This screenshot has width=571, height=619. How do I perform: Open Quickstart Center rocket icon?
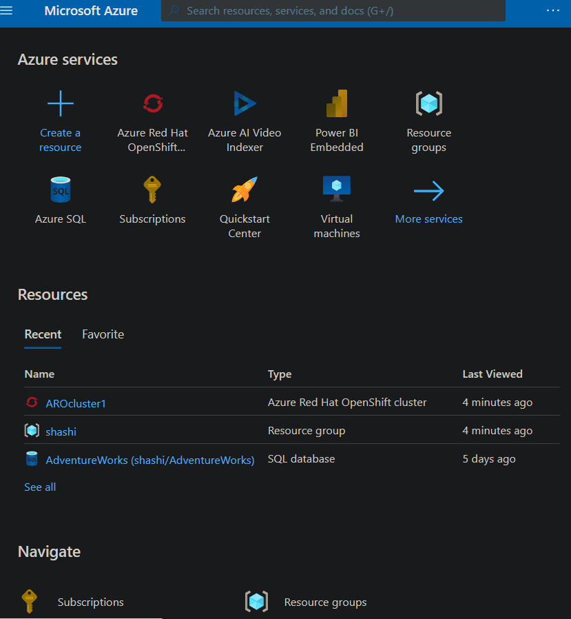pos(245,190)
